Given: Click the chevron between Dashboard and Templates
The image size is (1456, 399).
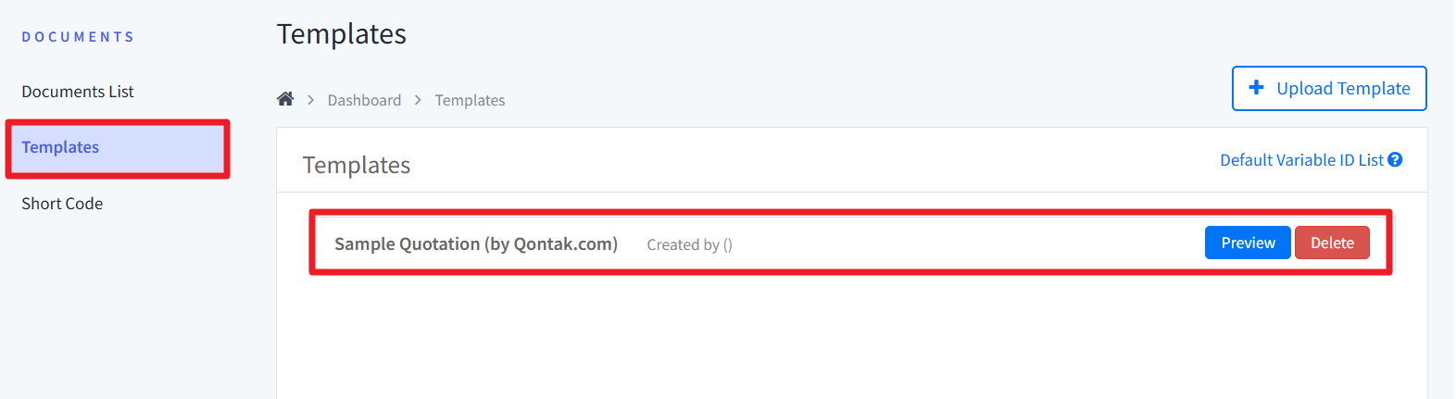Looking at the screenshot, I should click(x=418, y=100).
